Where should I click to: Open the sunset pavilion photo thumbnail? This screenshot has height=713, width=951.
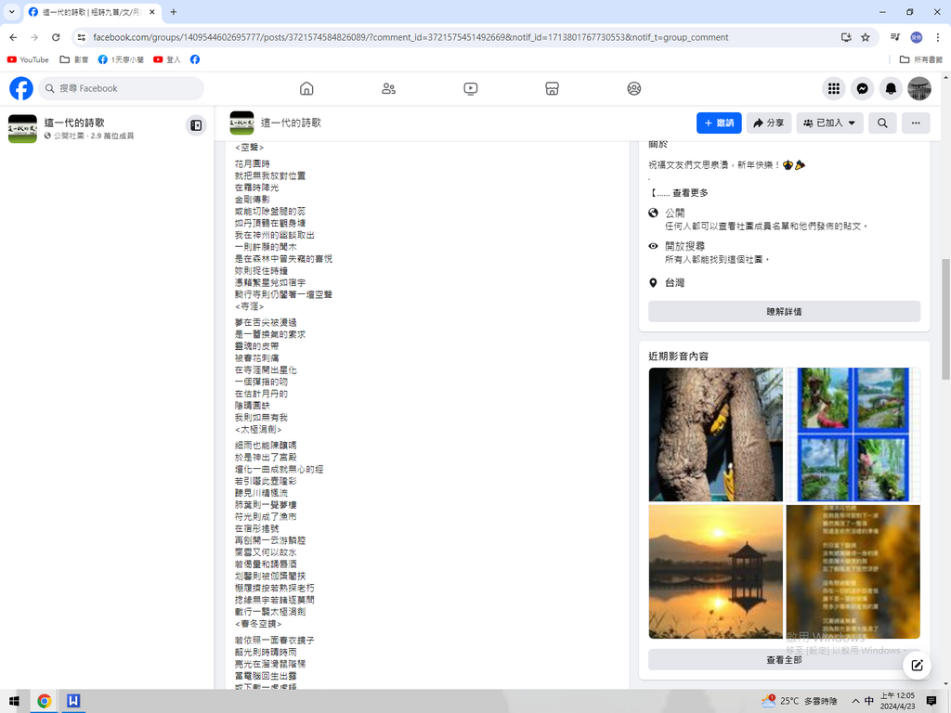point(715,571)
